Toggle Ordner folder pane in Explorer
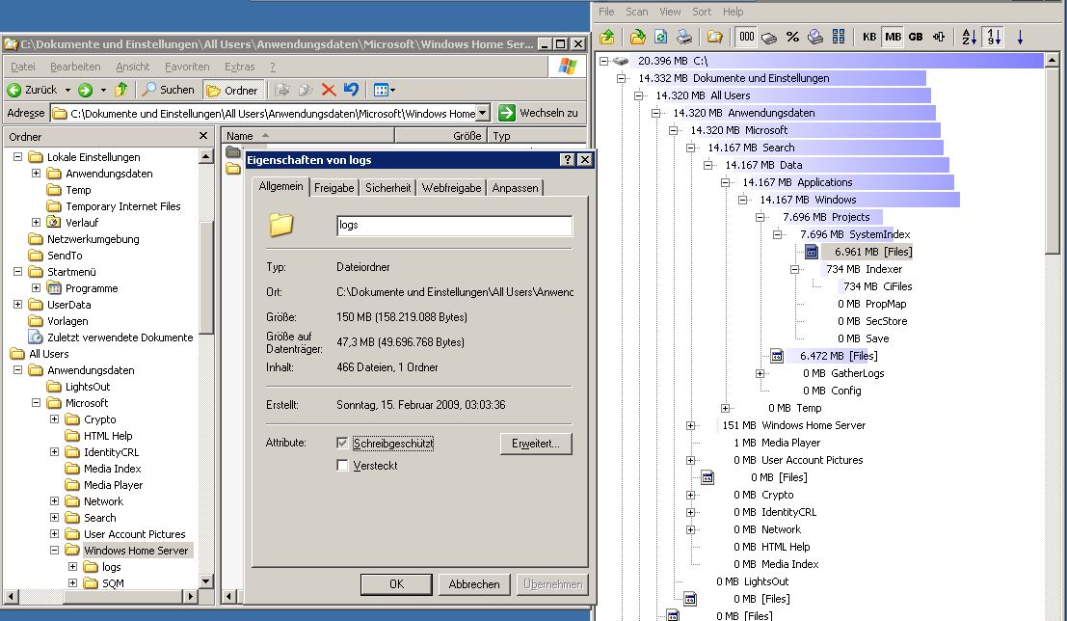 [x=232, y=90]
